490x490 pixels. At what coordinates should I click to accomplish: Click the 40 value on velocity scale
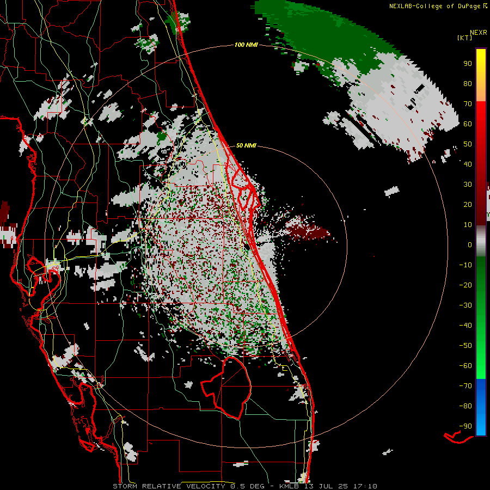(x=468, y=164)
